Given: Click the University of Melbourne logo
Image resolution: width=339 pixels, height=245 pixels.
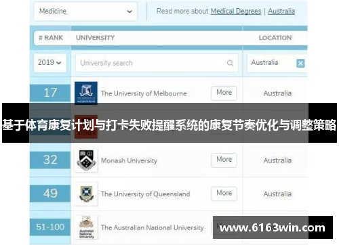Looking at the screenshot, I should (86, 93).
